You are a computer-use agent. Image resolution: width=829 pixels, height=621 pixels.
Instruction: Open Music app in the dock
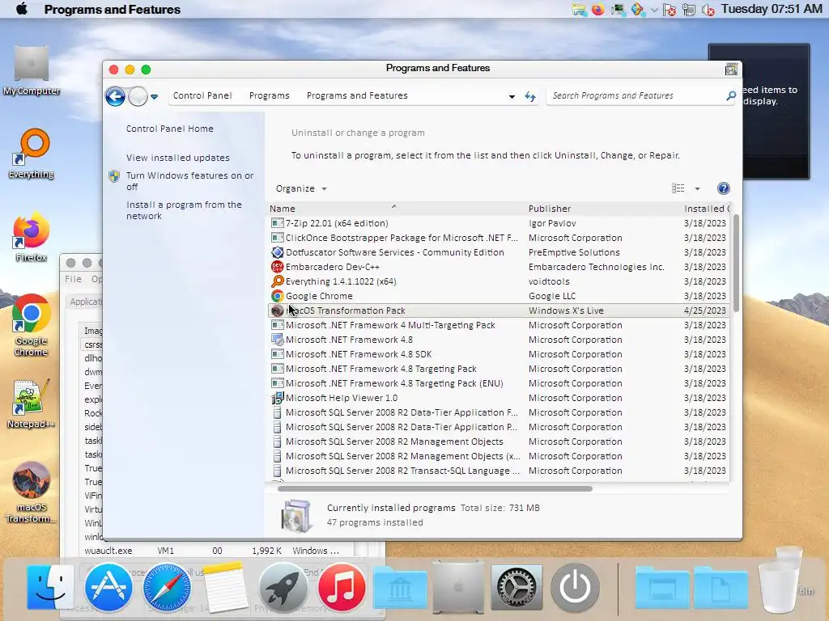pyautogui.click(x=342, y=587)
